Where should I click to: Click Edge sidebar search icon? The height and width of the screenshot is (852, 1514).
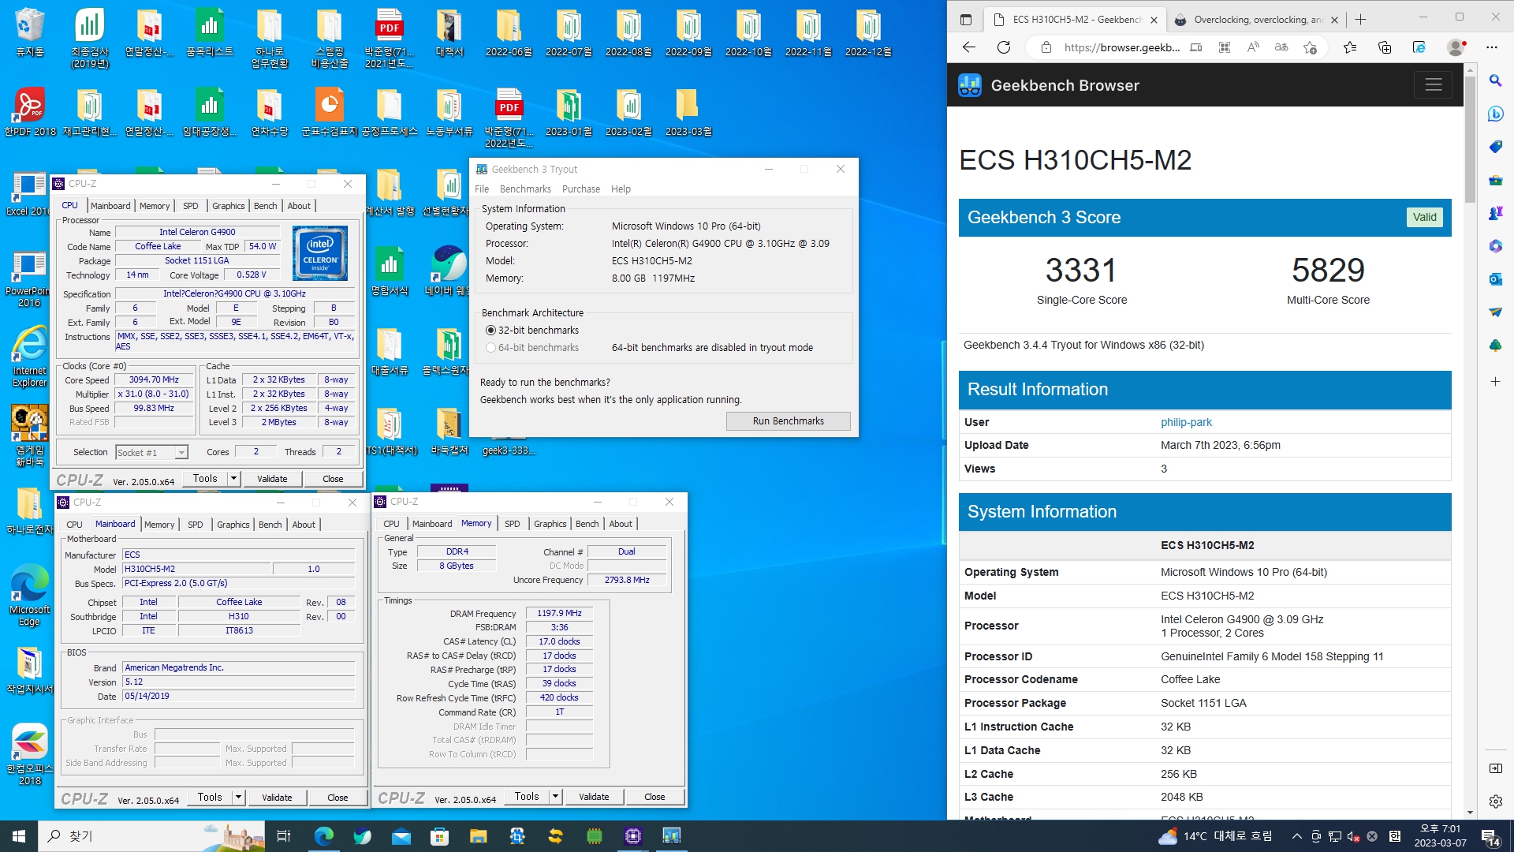1495,80
